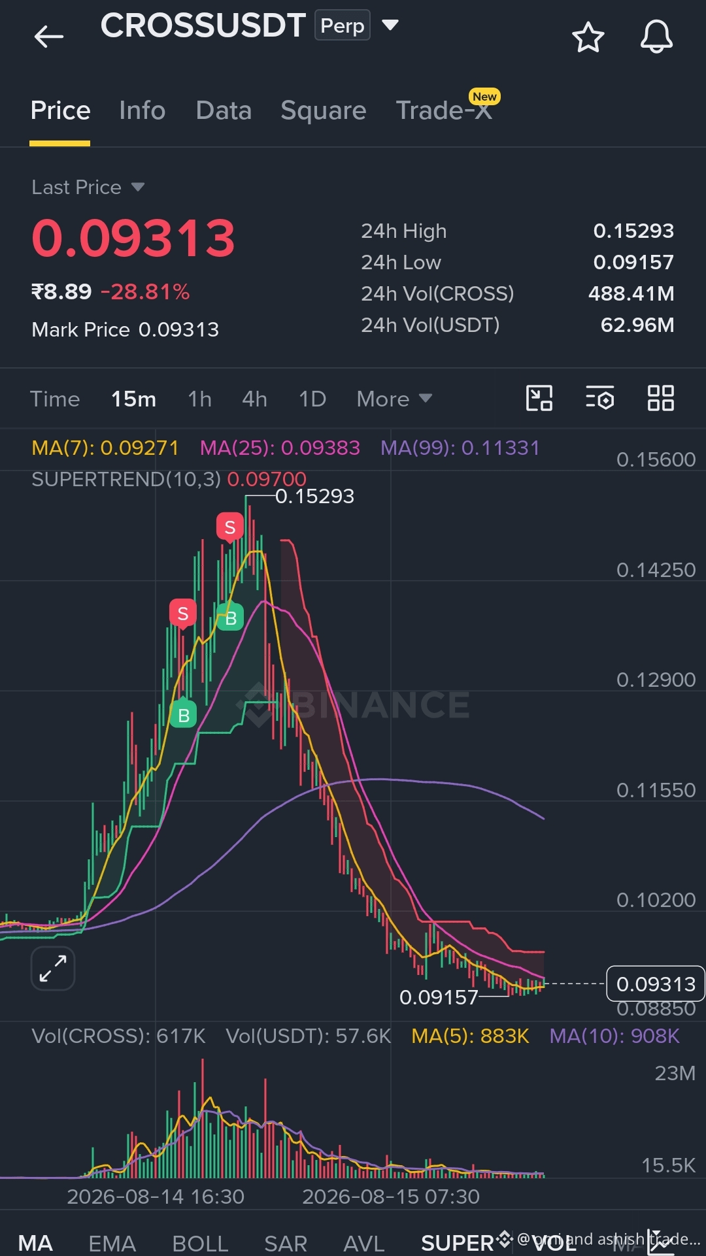Toggle the VOL indicator
Image resolution: width=706 pixels, height=1256 pixels.
[x=554, y=1243]
